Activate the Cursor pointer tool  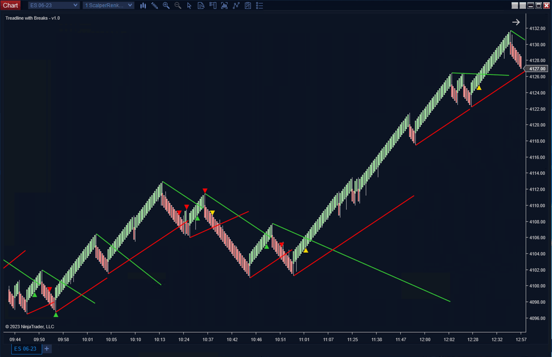(189, 6)
